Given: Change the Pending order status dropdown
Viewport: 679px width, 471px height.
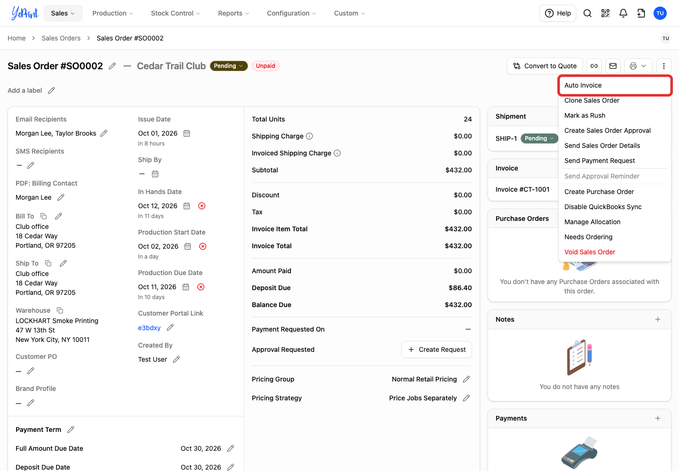Looking at the screenshot, I should [x=229, y=66].
